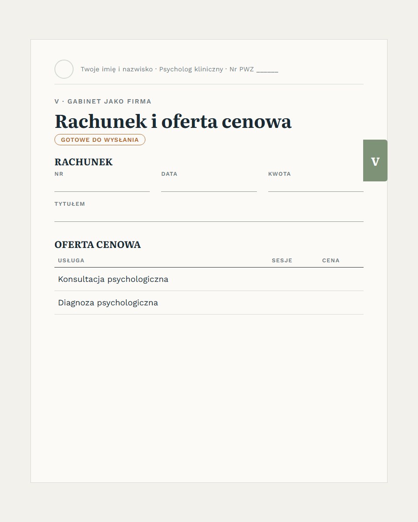Click the NR input line
The height and width of the screenshot is (522, 418).
coord(102,186)
